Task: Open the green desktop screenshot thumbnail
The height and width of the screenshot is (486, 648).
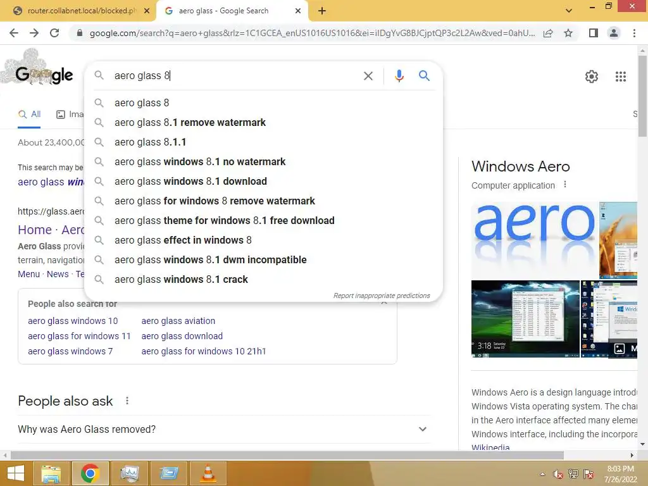Action: (x=525, y=319)
